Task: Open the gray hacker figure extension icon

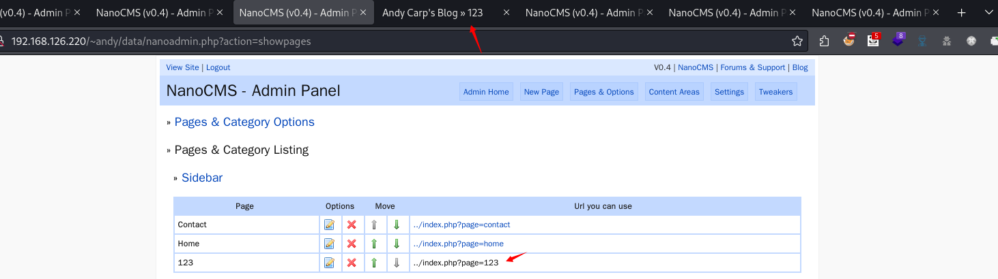Action: (947, 41)
